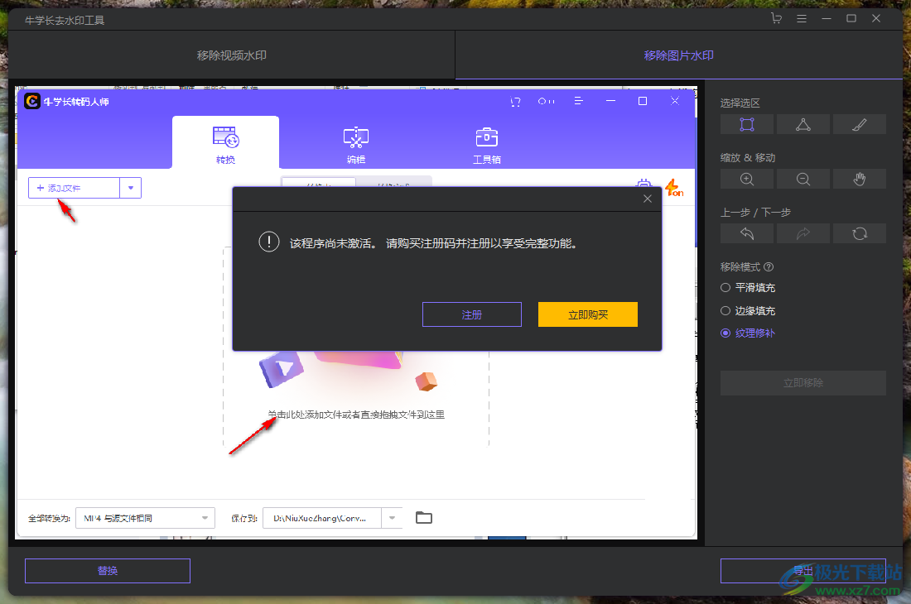Screen dimensions: 911x604
Task: Redo the next step
Action: (x=803, y=233)
